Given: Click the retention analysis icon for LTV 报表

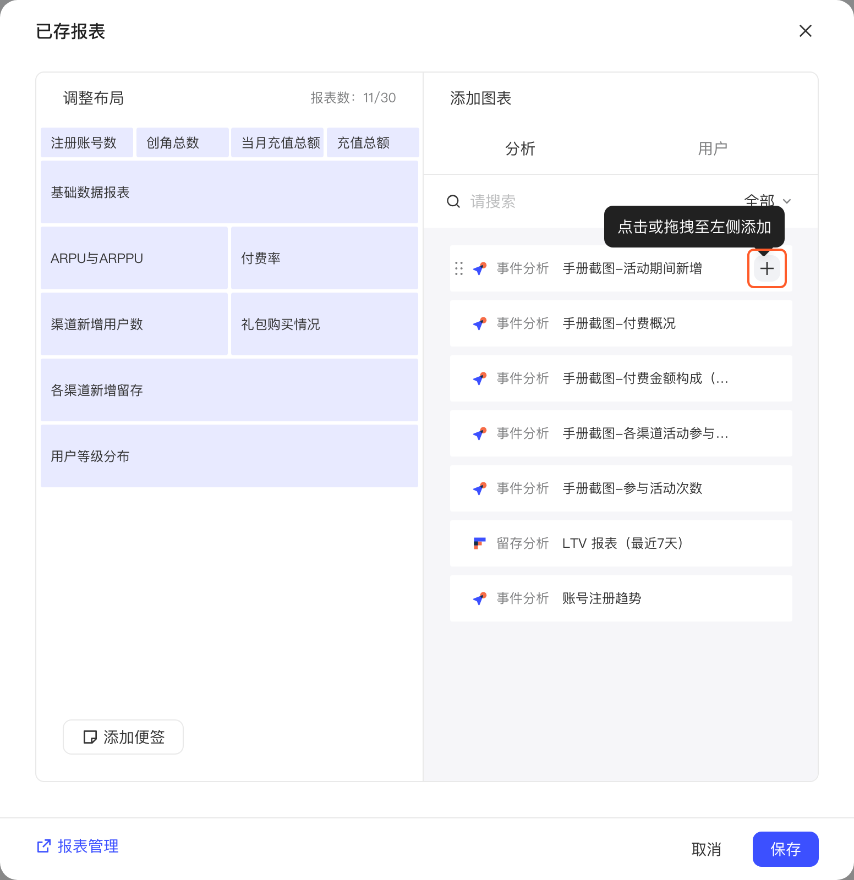Looking at the screenshot, I should (480, 543).
